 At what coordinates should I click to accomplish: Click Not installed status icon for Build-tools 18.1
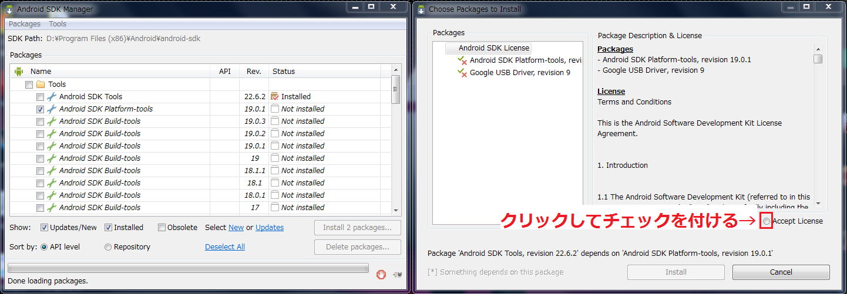(x=274, y=183)
